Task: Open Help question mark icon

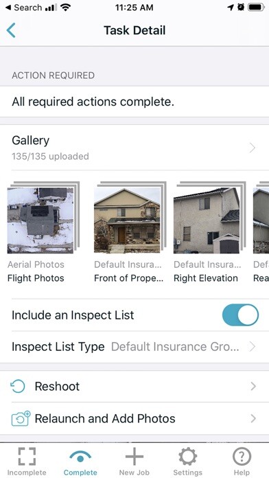Action: [x=242, y=457]
